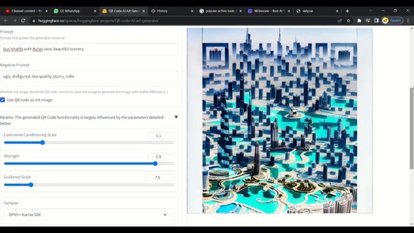
Task: Click the share page icon
Action: coord(340,21)
